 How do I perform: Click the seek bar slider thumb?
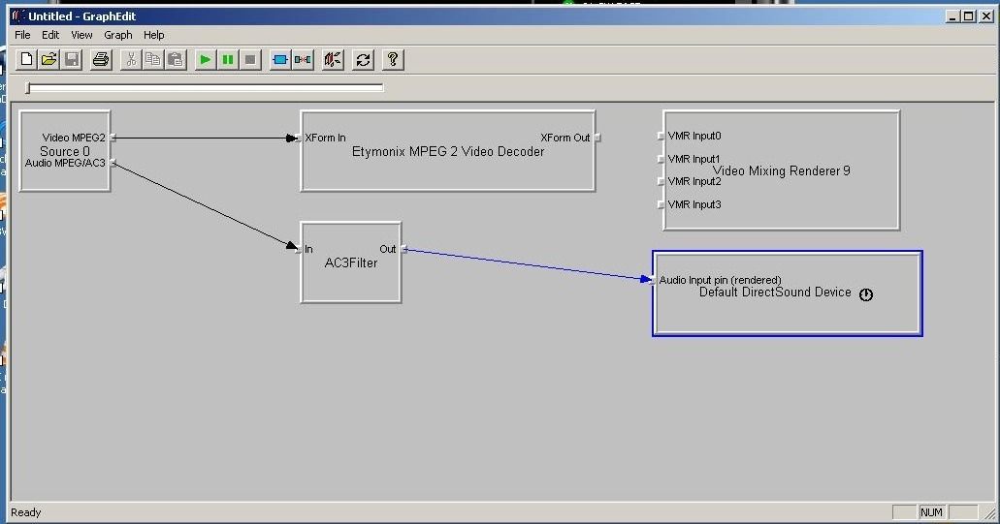tap(27, 88)
